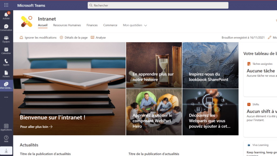Open the Finances tab
277x156 pixels.
coord(92,25)
